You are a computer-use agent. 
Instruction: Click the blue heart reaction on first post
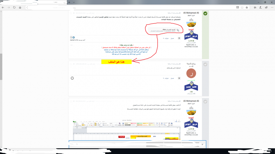(74, 37)
